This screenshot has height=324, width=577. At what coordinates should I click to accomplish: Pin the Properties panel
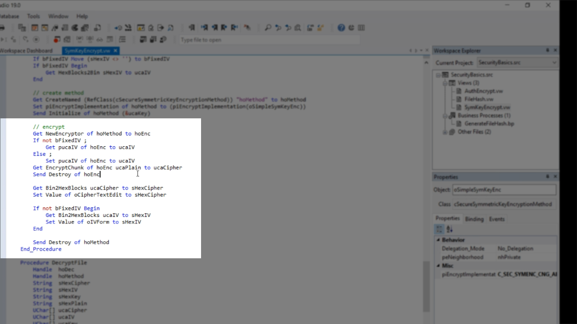point(548,177)
